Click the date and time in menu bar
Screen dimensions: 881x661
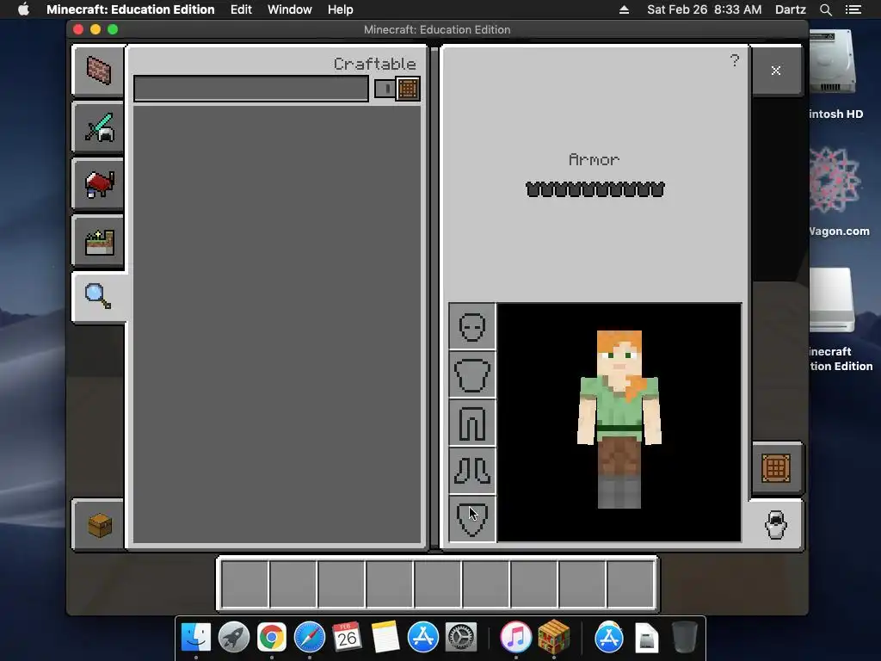pos(704,9)
